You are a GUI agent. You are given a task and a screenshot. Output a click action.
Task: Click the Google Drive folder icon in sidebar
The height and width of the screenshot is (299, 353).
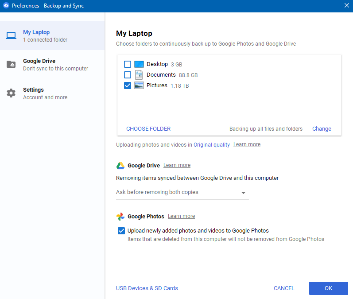pyautogui.click(x=11, y=65)
